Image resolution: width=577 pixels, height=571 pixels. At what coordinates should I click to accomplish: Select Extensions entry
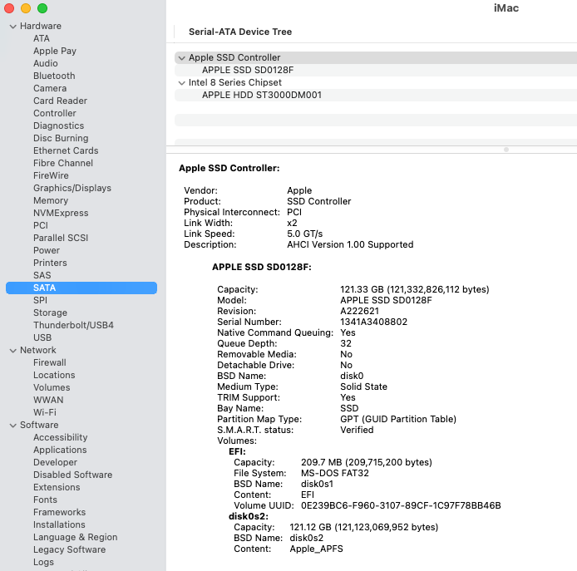point(57,488)
